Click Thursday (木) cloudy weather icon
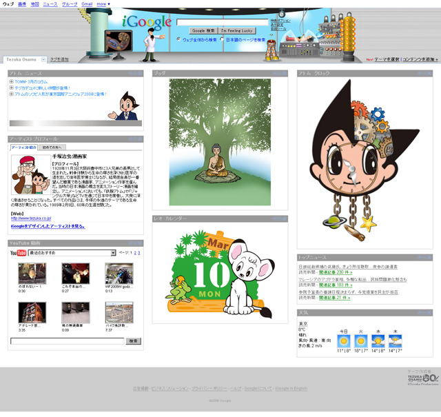This screenshot has height=417, width=441. pos(395,341)
